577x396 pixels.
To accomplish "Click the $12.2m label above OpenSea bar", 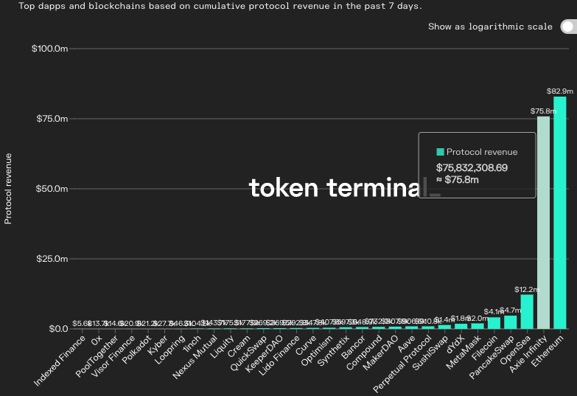I will pyautogui.click(x=527, y=290).
